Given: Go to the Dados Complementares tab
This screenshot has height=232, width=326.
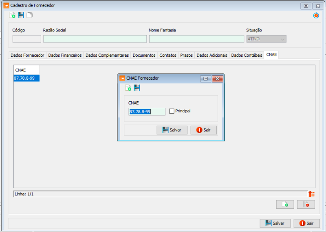Looking at the screenshot, I should point(107,55).
